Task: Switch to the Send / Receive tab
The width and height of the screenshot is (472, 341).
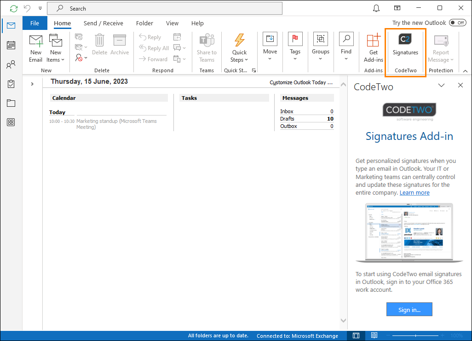Action: (103, 23)
